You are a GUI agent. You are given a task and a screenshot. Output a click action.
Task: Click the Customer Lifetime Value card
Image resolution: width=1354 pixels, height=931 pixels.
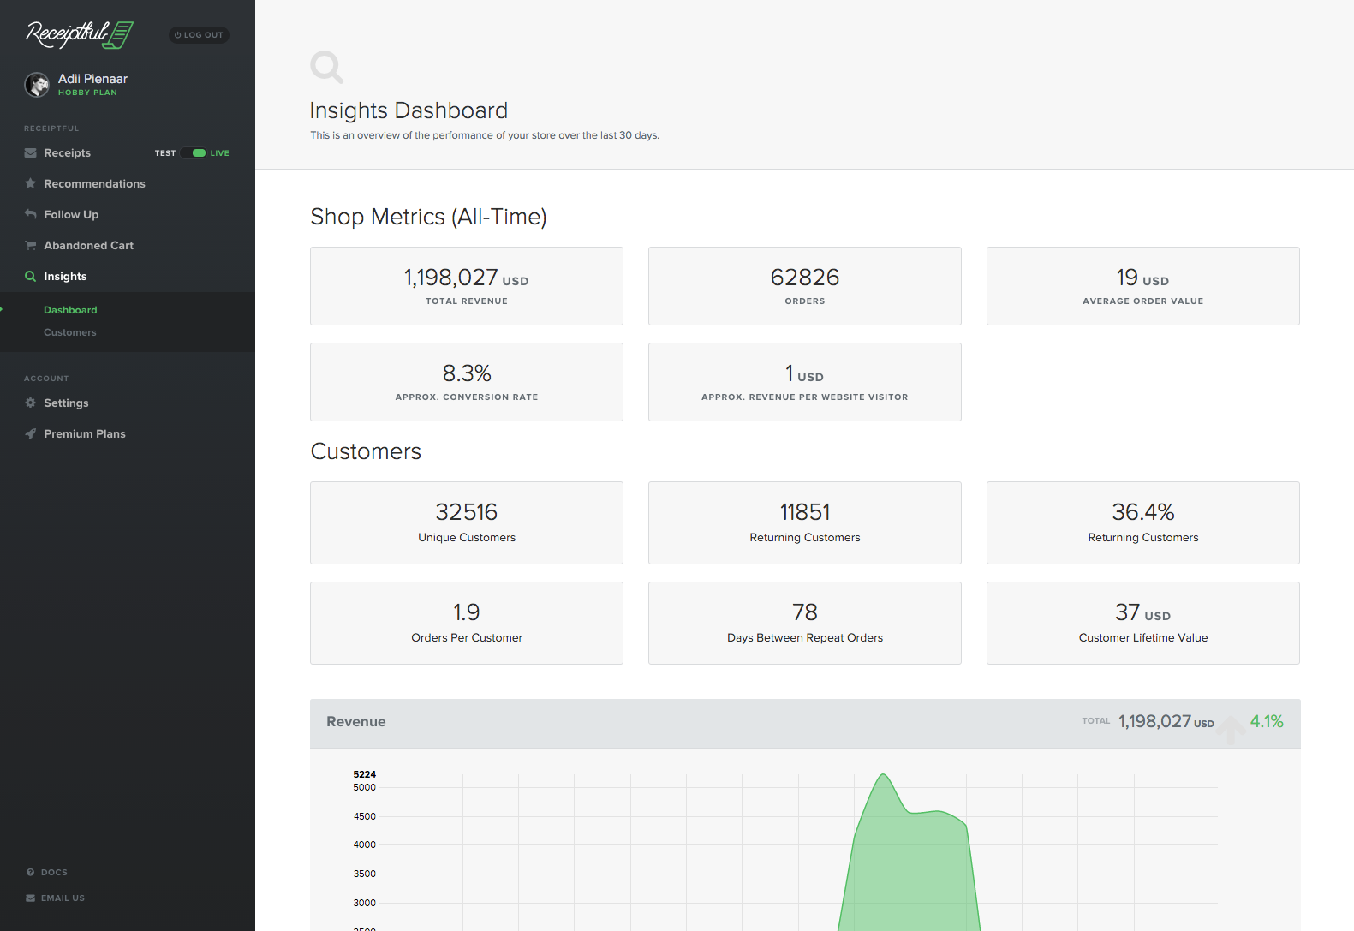pos(1143,623)
